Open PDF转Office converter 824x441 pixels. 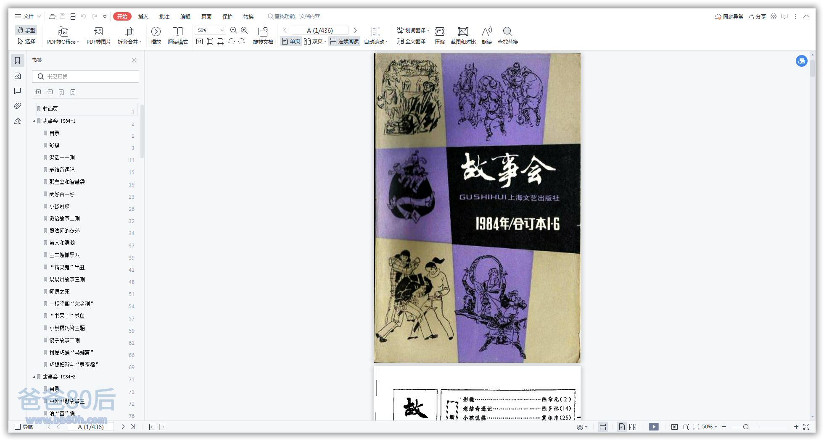pos(63,35)
